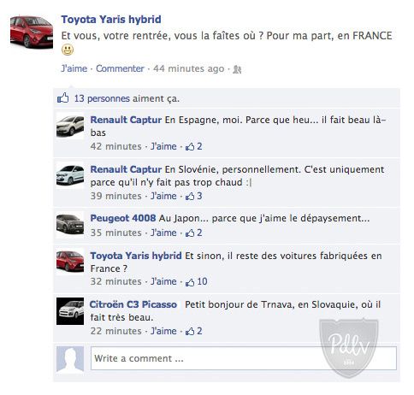414x395 pixels.
Task: Open like count on Citroën C3 Picasso comment
Action: [194, 331]
